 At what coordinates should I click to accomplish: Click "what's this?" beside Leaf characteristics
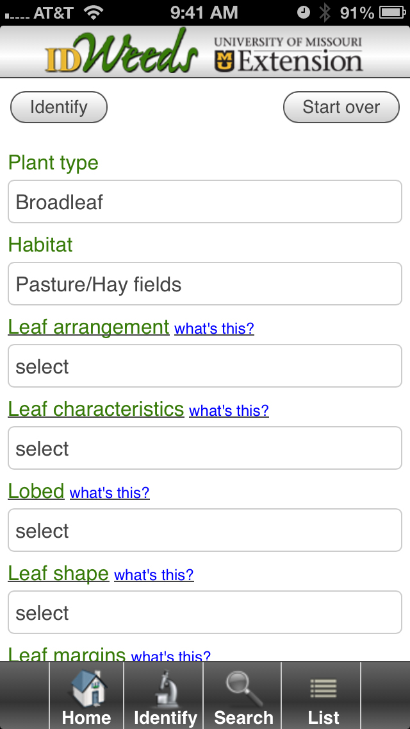pyautogui.click(x=229, y=411)
